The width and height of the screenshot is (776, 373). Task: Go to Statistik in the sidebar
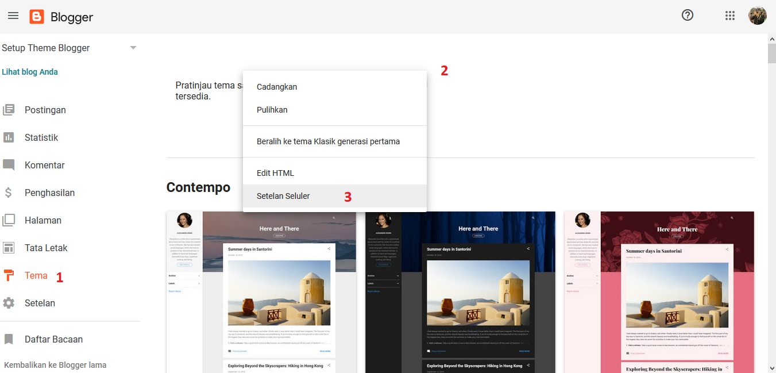tap(41, 137)
